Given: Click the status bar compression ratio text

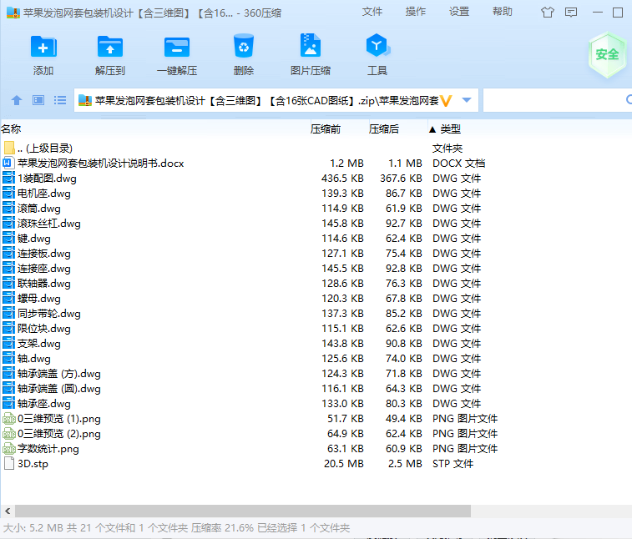Looking at the screenshot, I should click(222, 527).
